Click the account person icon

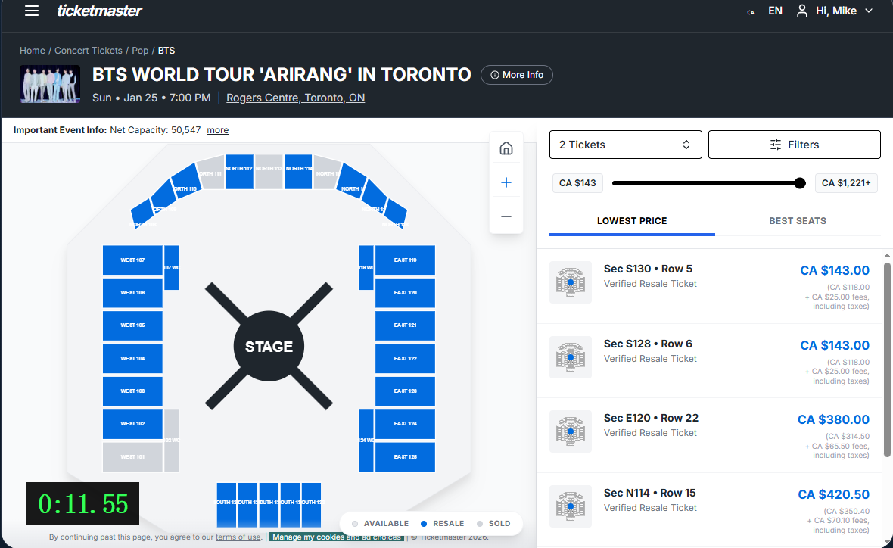(x=801, y=11)
